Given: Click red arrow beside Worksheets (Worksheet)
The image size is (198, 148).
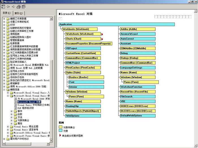Looking at the screenshot, I should (102, 34).
